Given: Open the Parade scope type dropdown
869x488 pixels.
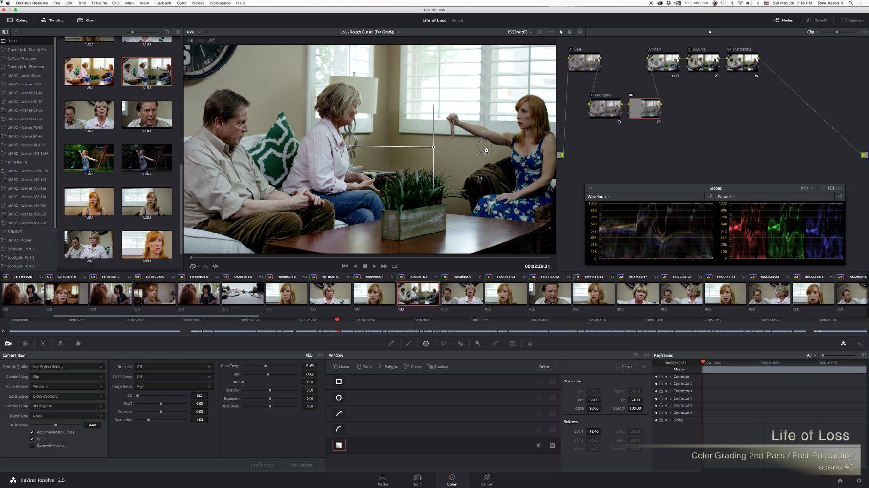Looking at the screenshot, I should (x=727, y=197).
